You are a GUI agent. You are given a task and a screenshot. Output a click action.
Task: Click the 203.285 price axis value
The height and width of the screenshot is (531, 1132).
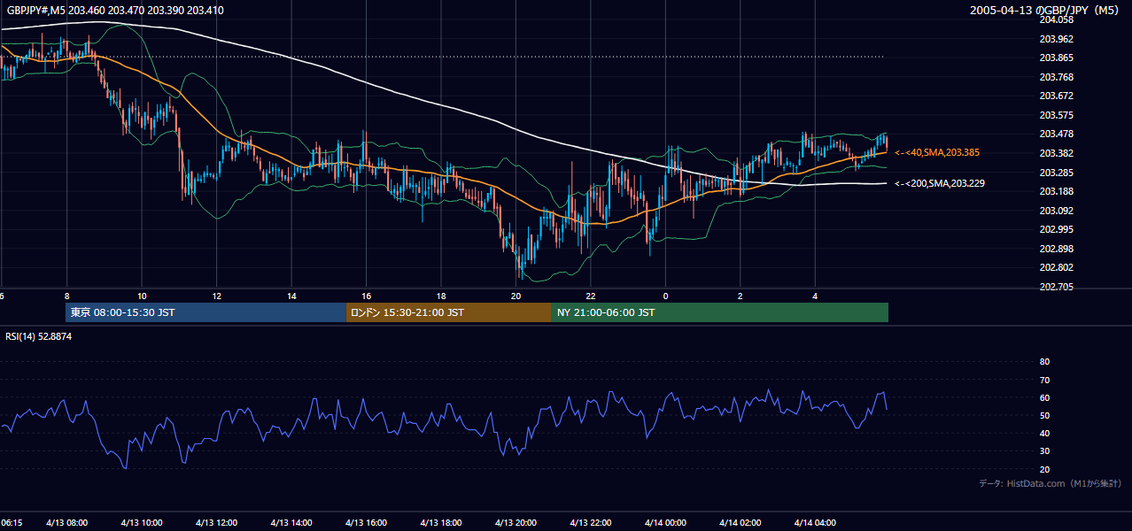(1056, 173)
